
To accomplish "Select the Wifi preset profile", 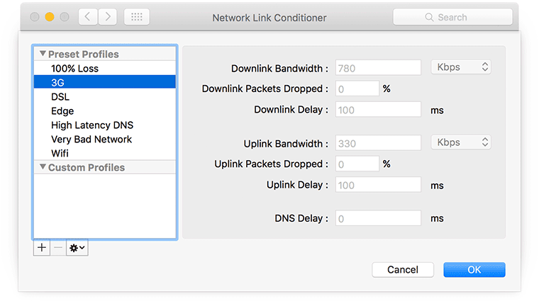I will tap(60, 154).
